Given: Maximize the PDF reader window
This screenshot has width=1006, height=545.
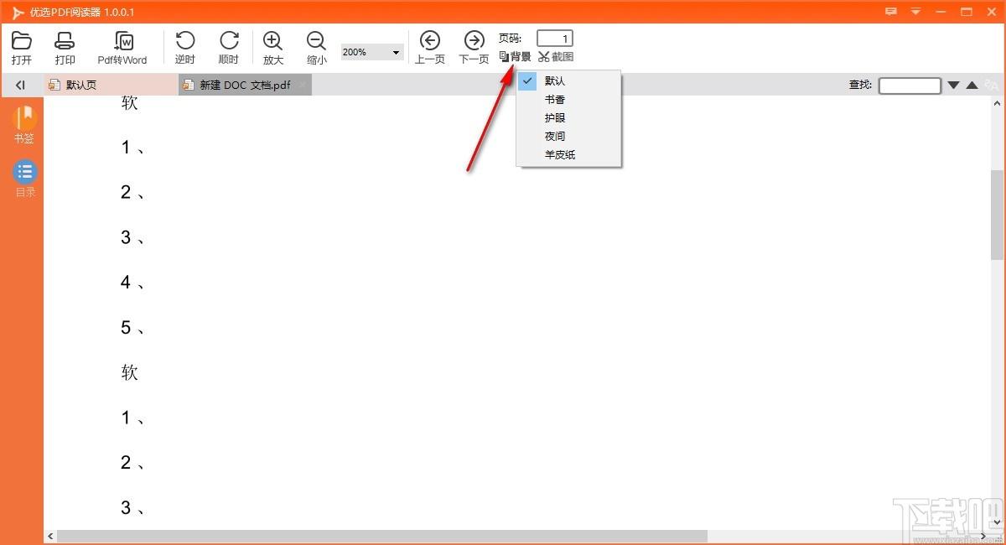Looking at the screenshot, I should 967,12.
